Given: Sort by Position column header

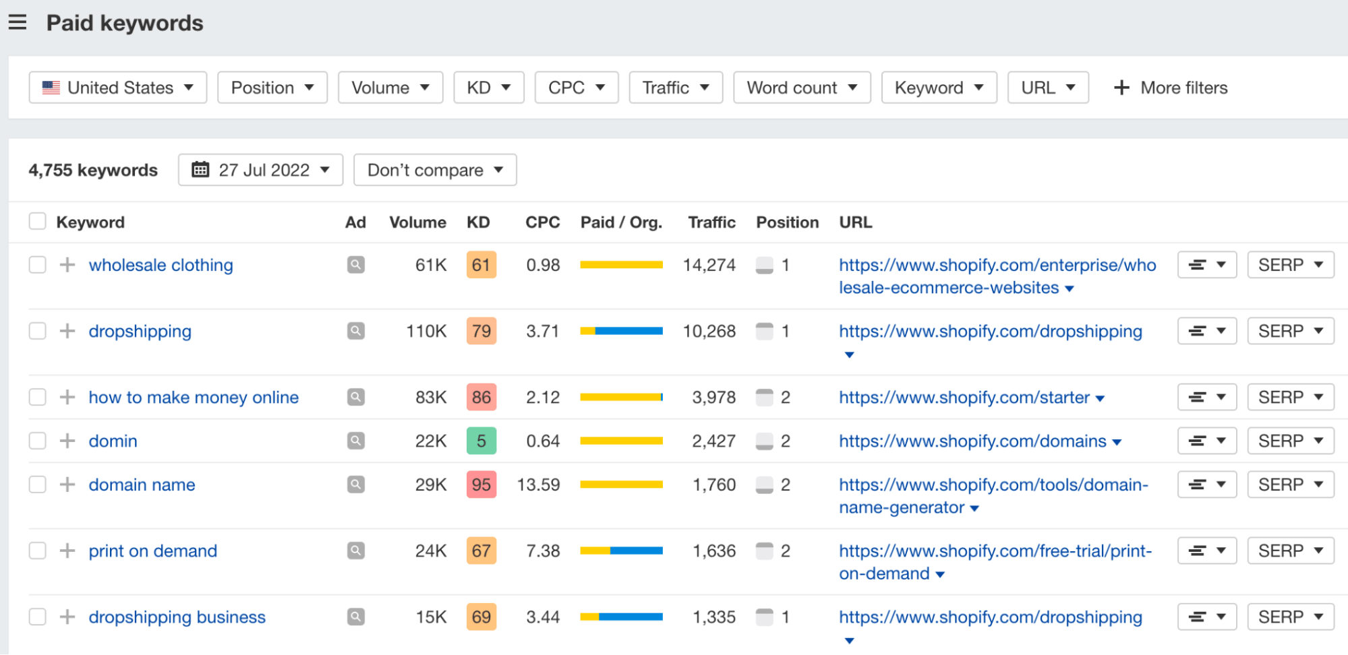Looking at the screenshot, I should (x=787, y=222).
